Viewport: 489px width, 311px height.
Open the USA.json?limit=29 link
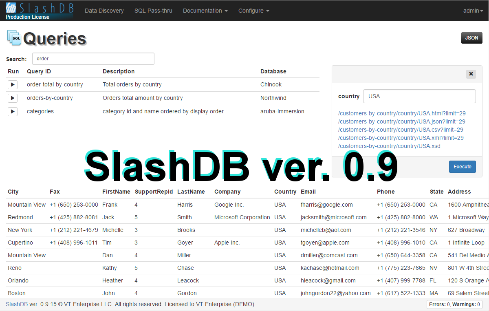[x=402, y=121]
